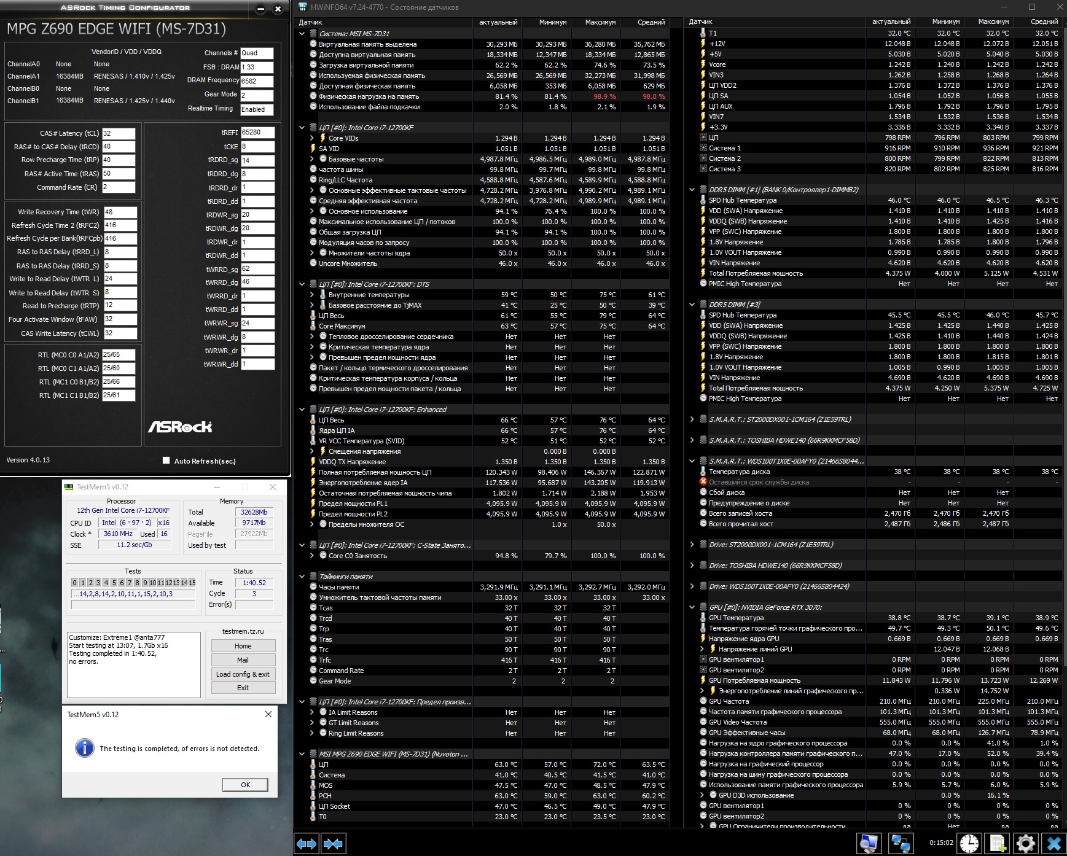Click the CAS# Latency (tCL) value field
The width and height of the screenshot is (1067, 856).
click(x=119, y=133)
